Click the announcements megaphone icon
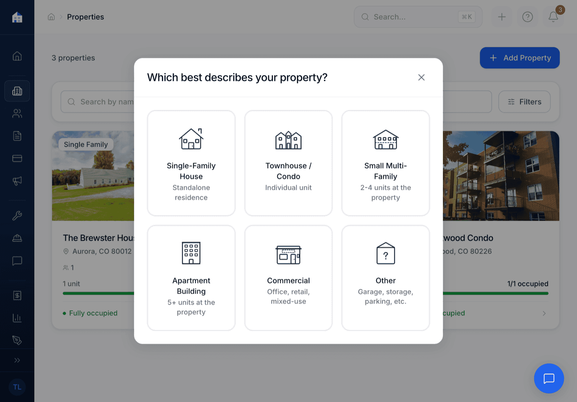The height and width of the screenshot is (402, 577). (17, 181)
